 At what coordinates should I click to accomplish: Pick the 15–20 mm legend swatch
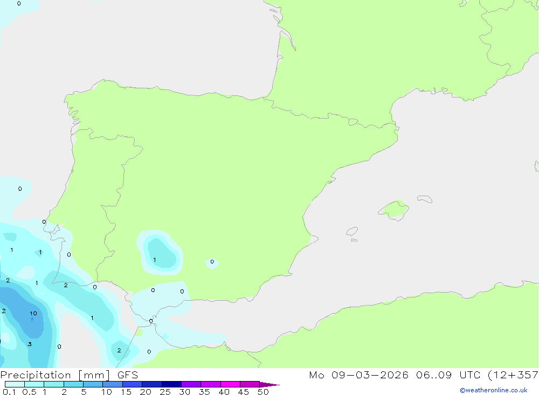pyautogui.click(x=133, y=384)
